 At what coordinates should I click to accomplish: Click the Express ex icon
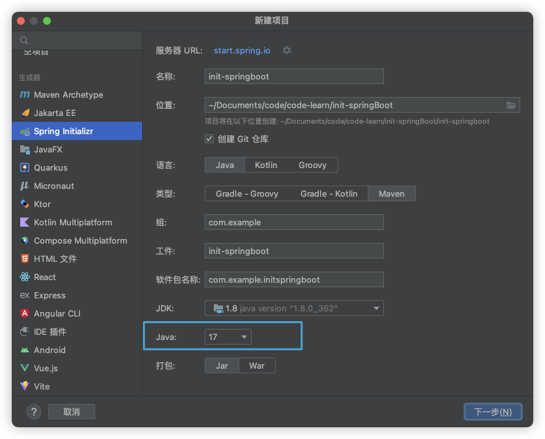pyautogui.click(x=25, y=295)
